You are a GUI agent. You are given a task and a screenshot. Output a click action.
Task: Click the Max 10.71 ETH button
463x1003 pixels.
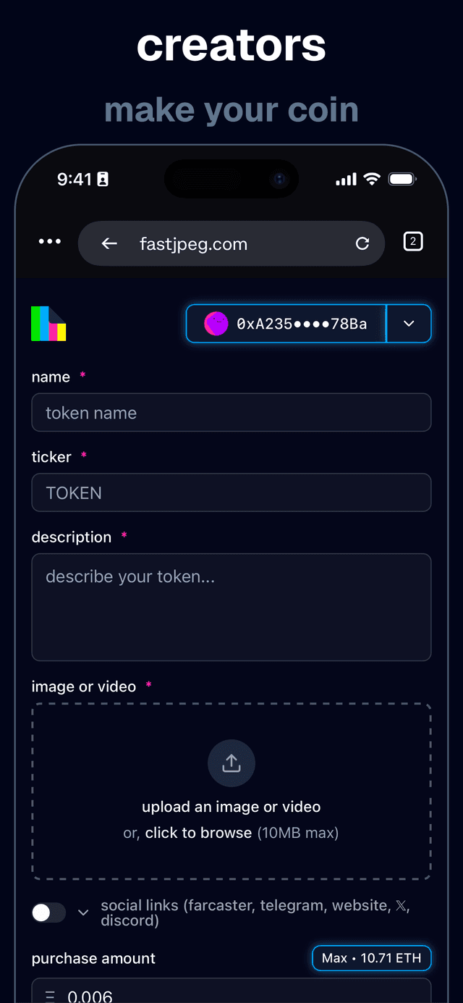coord(371,957)
